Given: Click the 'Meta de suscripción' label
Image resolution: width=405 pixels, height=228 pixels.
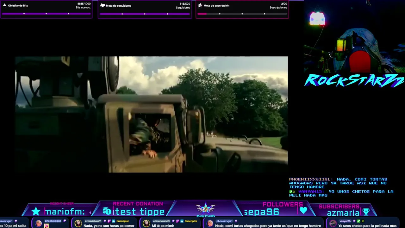Looking at the screenshot, I should [x=216, y=6].
